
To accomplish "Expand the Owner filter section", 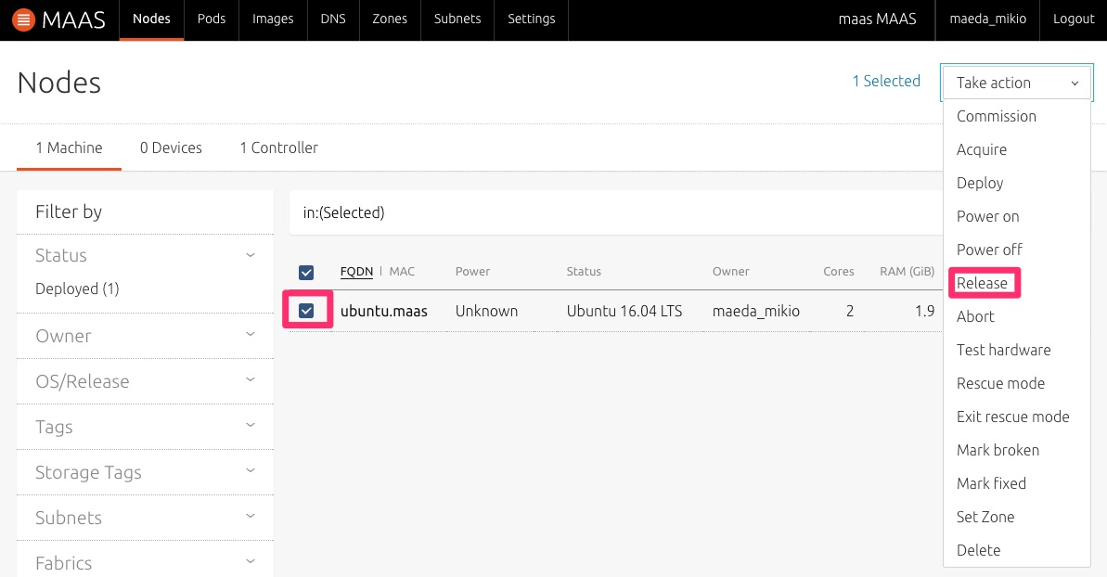I will pyautogui.click(x=145, y=336).
